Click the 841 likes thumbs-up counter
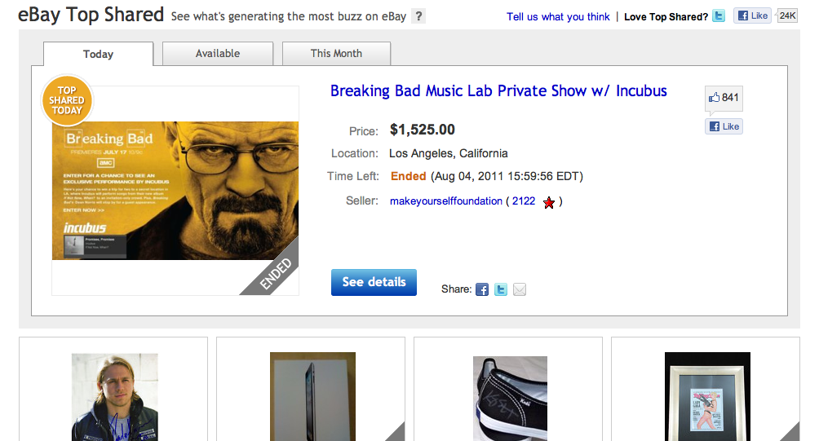This screenshot has width=819, height=441. click(724, 98)
